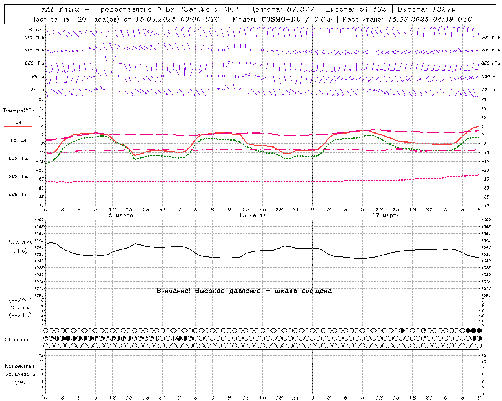Click 'Рассчитано: 15.03.2025 04:39 UTC' text
This screenshot has height=401, width=502.
click(407, 19)
